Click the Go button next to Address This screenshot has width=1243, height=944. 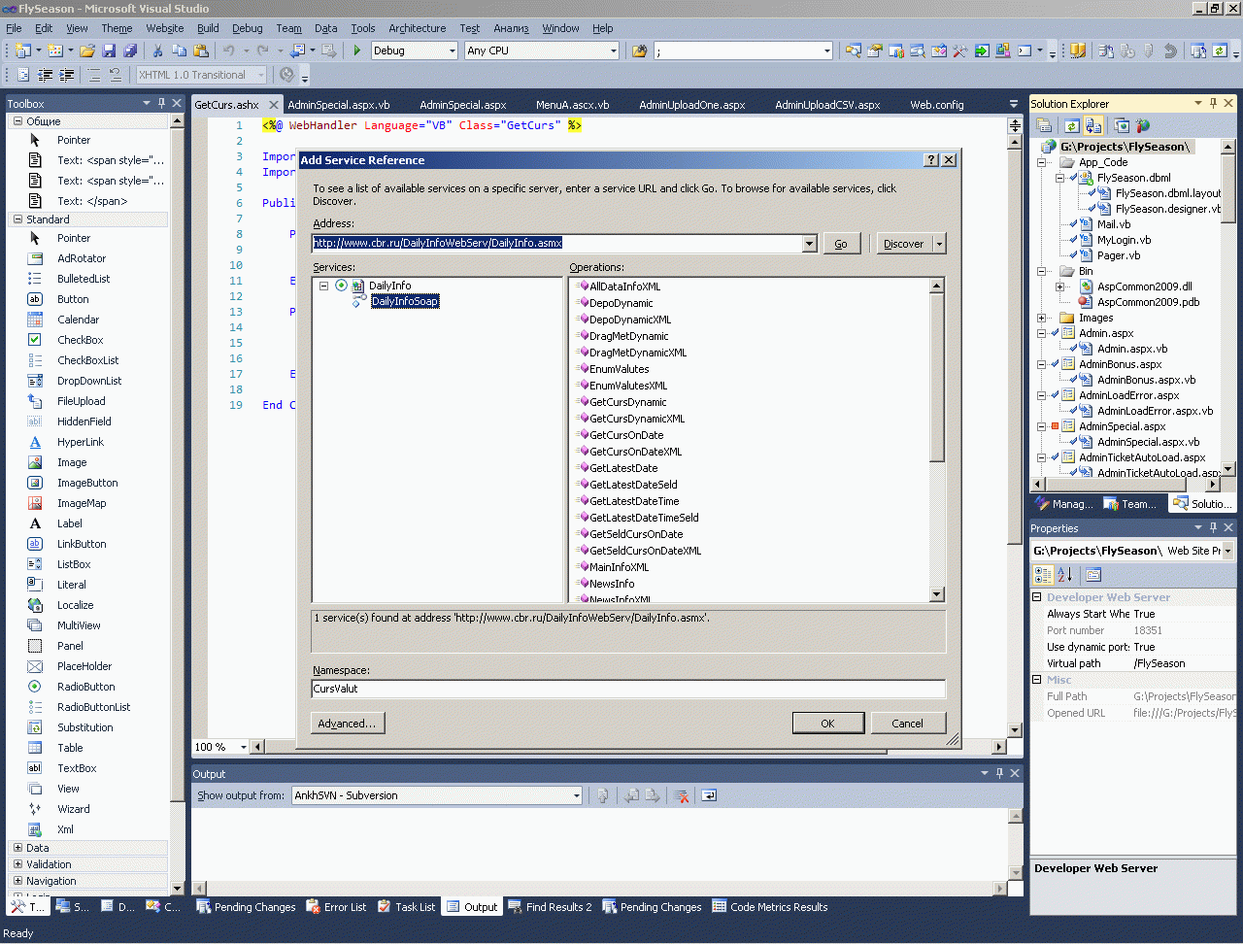tap(841, 244)
